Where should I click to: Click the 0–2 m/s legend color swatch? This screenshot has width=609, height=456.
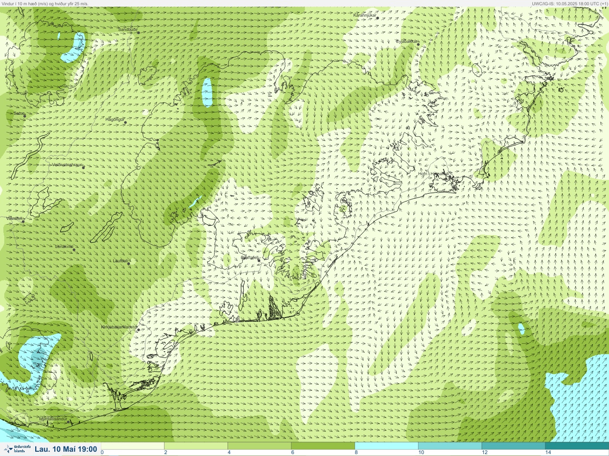tap(132, 446)
